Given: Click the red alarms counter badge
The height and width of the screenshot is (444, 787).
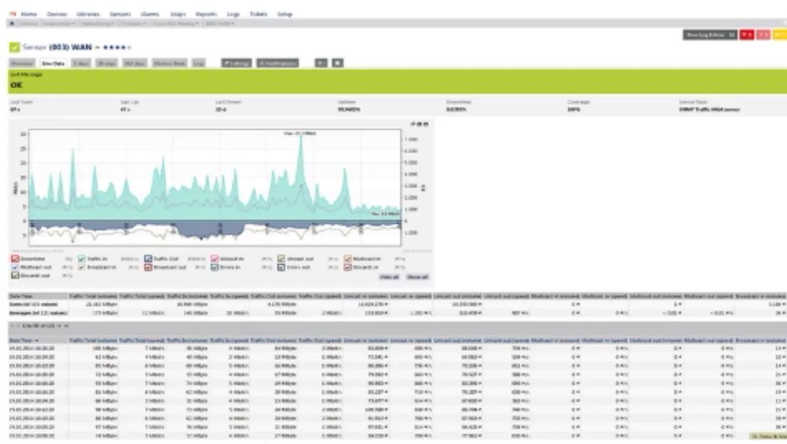Looking at the screenshot, I should tap(746, 35).
